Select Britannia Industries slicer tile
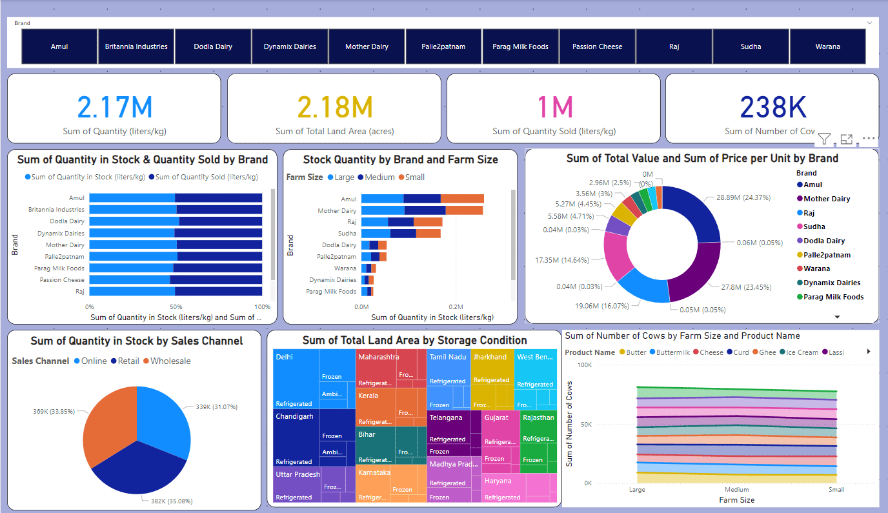 (x=136, y=46)
